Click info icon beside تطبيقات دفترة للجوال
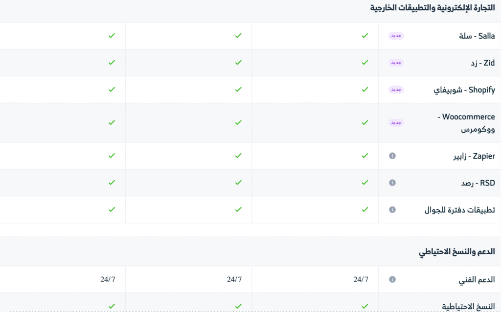The image size is (501, 314). click(x=392, y=210)
